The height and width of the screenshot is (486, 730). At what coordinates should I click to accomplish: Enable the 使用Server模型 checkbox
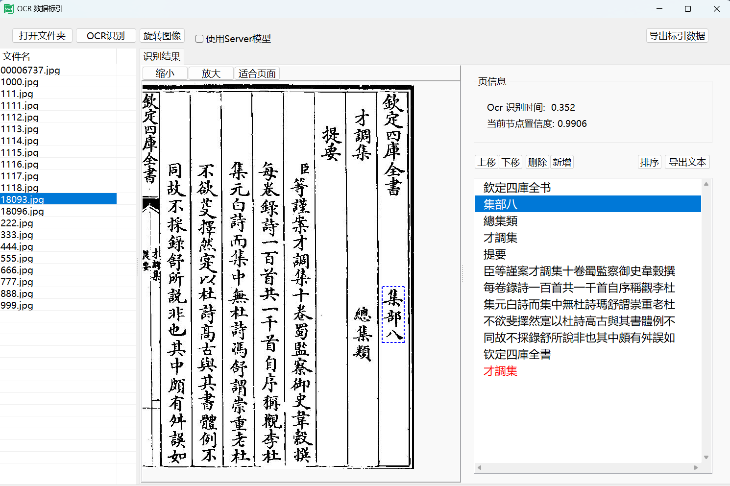click(199, 38)
